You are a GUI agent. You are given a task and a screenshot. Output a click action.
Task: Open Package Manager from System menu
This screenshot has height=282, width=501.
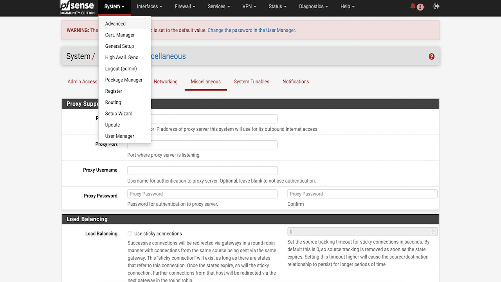124,80
